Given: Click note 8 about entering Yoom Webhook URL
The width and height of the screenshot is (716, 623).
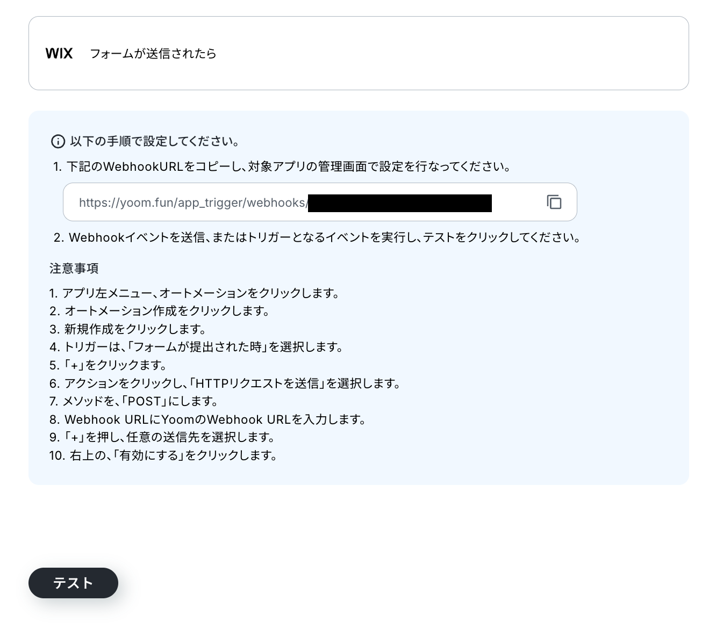Looking at the screenshot, I should click(x=208, y=419).
